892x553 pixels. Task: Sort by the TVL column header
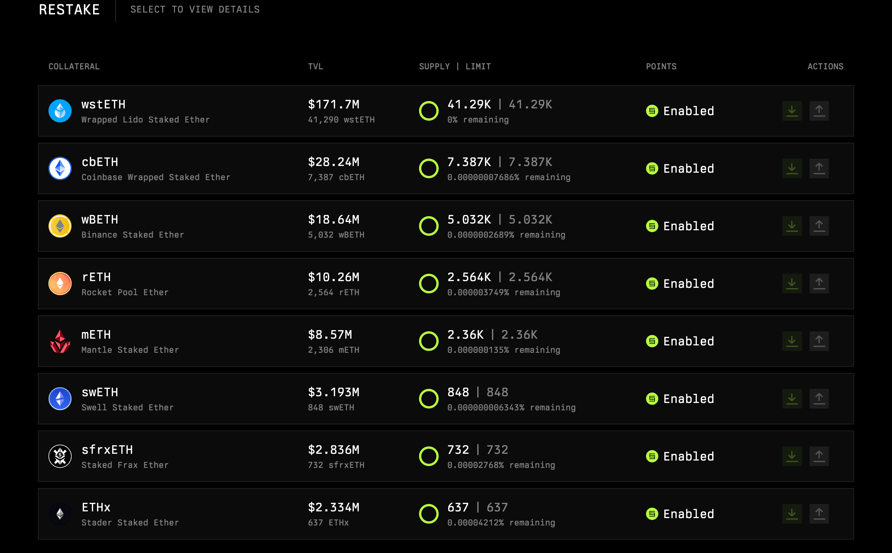tap(315, 66)
